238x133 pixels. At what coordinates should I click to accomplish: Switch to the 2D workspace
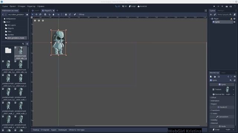tap(118, 6)
